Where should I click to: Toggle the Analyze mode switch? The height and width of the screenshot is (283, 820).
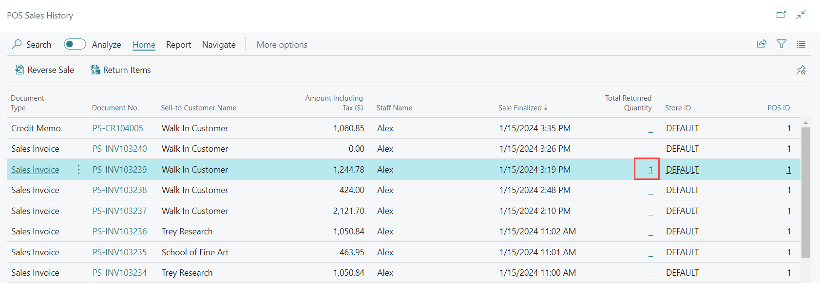click(x=75, y=44)
